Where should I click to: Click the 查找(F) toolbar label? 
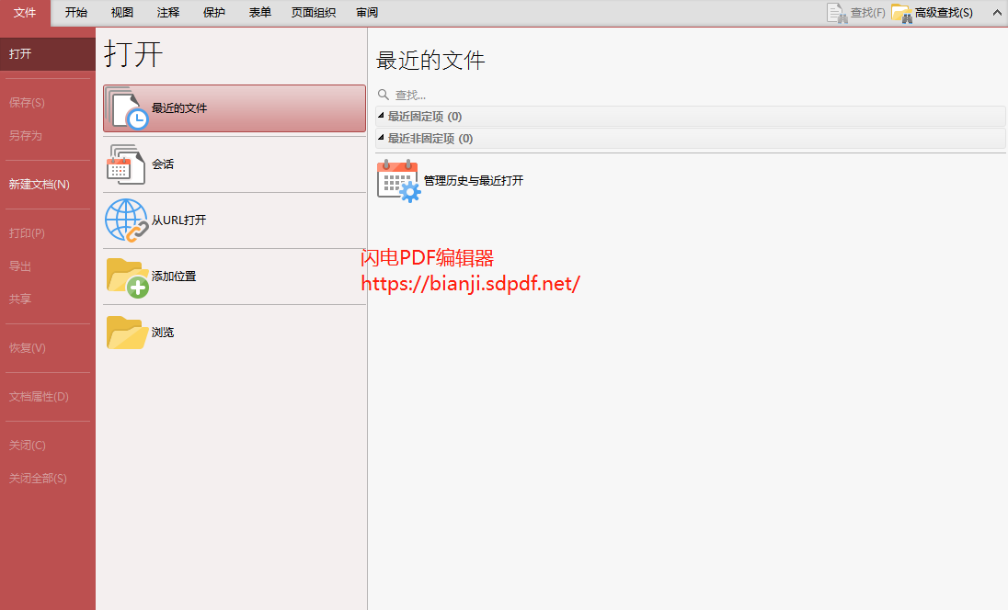[x=868, y=13]
